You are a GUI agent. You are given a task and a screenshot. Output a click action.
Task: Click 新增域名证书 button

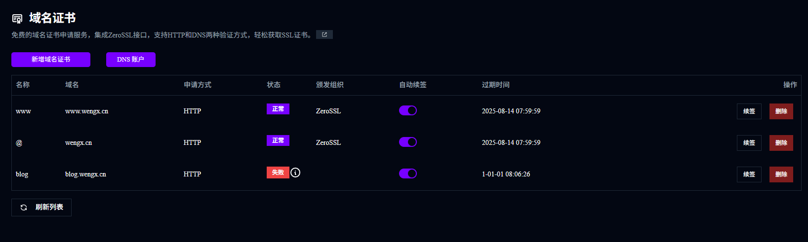(x=51, y=59)
